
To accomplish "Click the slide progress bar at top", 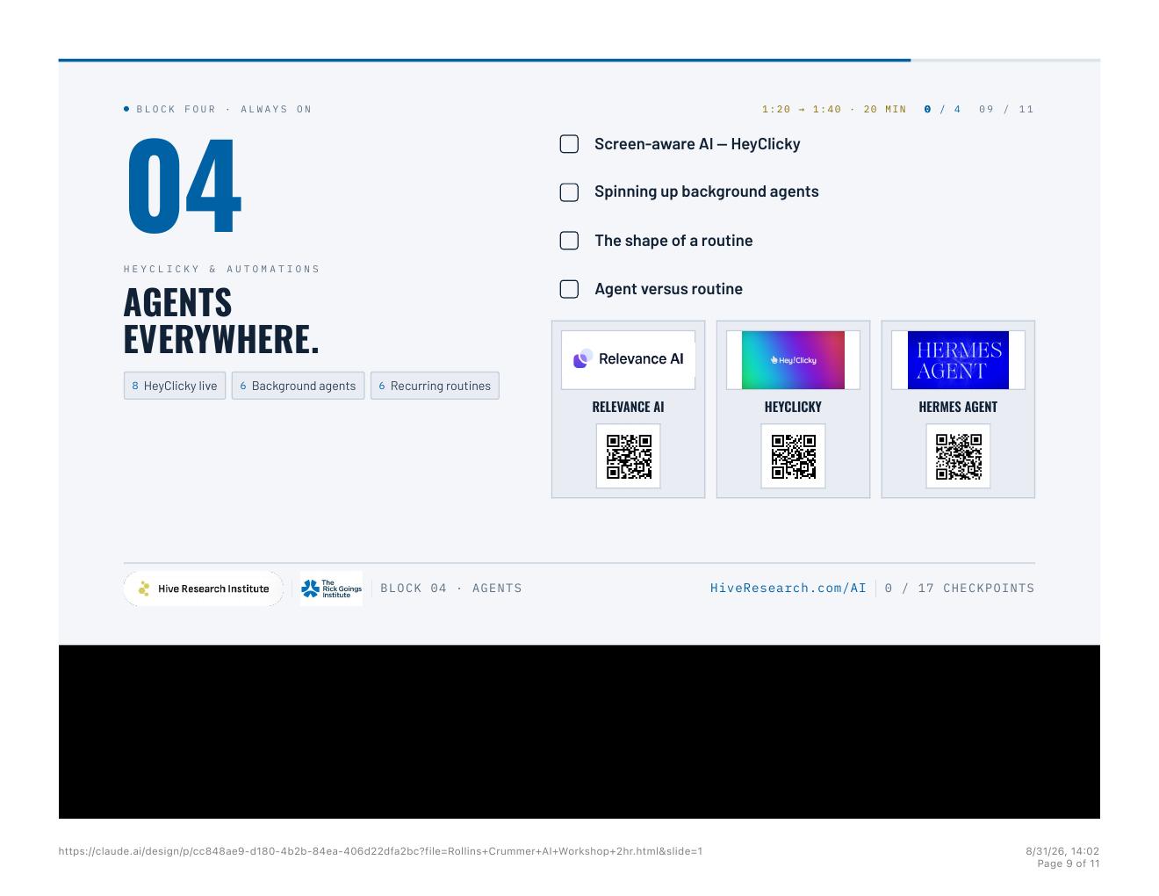I will pyautogui.click(x=579, y=60).
